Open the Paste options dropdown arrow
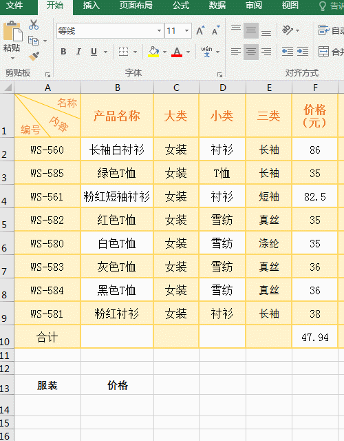Screen dimensions: 344x441 pos(12,58)
